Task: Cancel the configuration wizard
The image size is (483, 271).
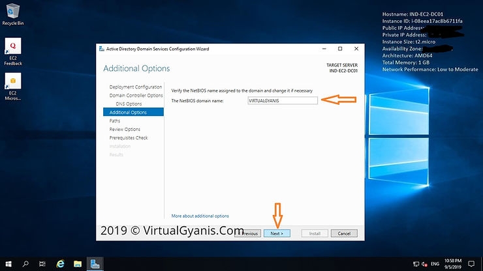Action: [344, 233]
